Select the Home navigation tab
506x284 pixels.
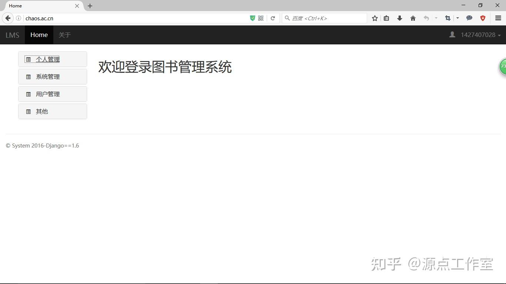[39, 34]
